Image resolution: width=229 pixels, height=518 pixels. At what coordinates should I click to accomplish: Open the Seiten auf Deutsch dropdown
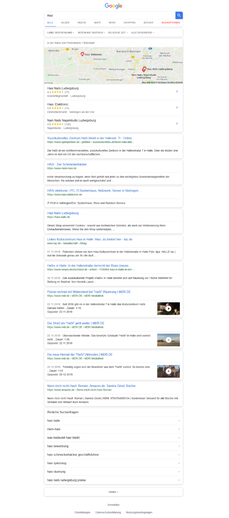click(x=91, y=33)
